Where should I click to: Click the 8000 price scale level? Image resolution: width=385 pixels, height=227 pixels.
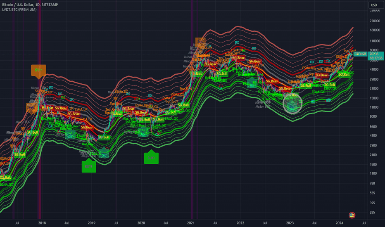click(373, 116)
